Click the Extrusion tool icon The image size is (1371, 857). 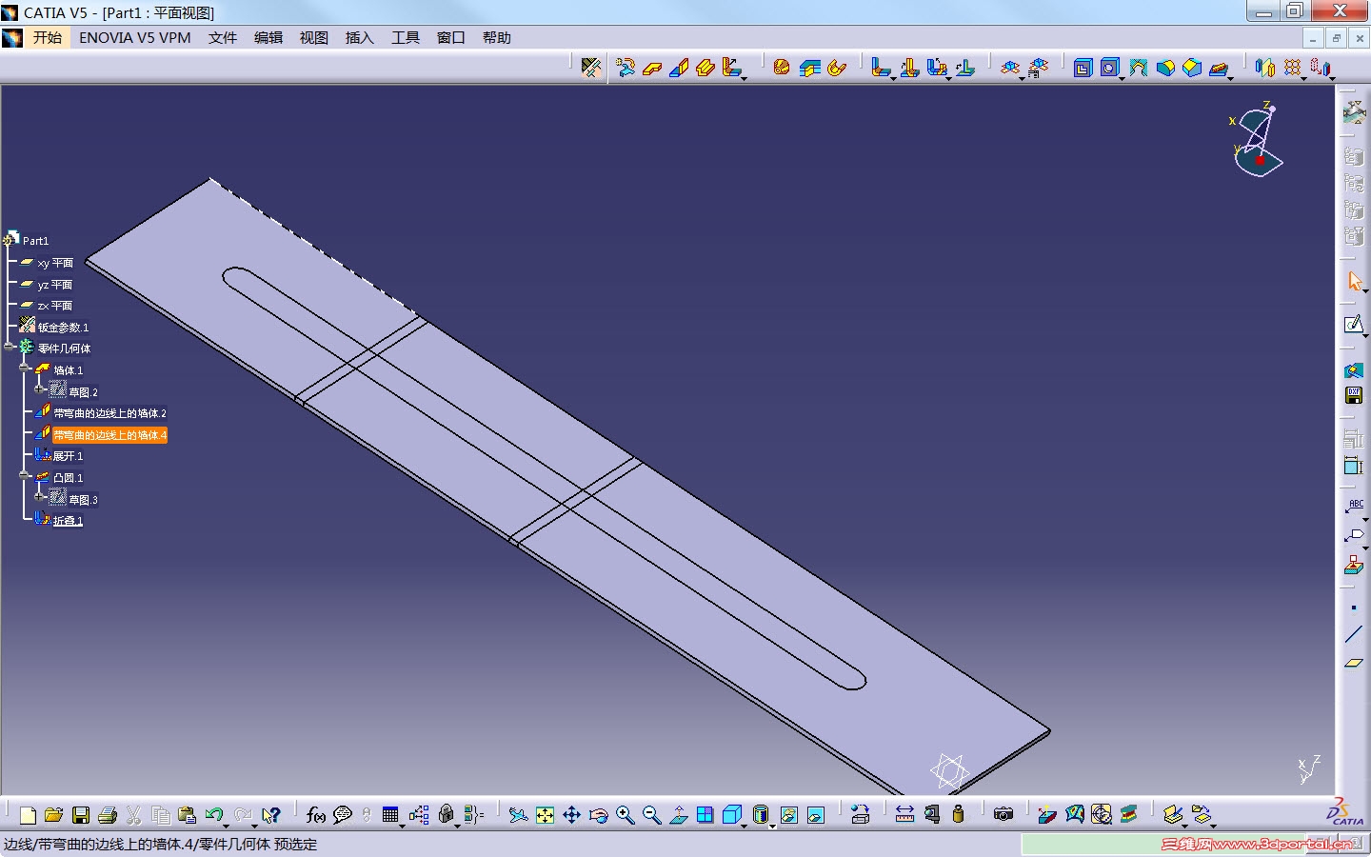pos(705,68)
